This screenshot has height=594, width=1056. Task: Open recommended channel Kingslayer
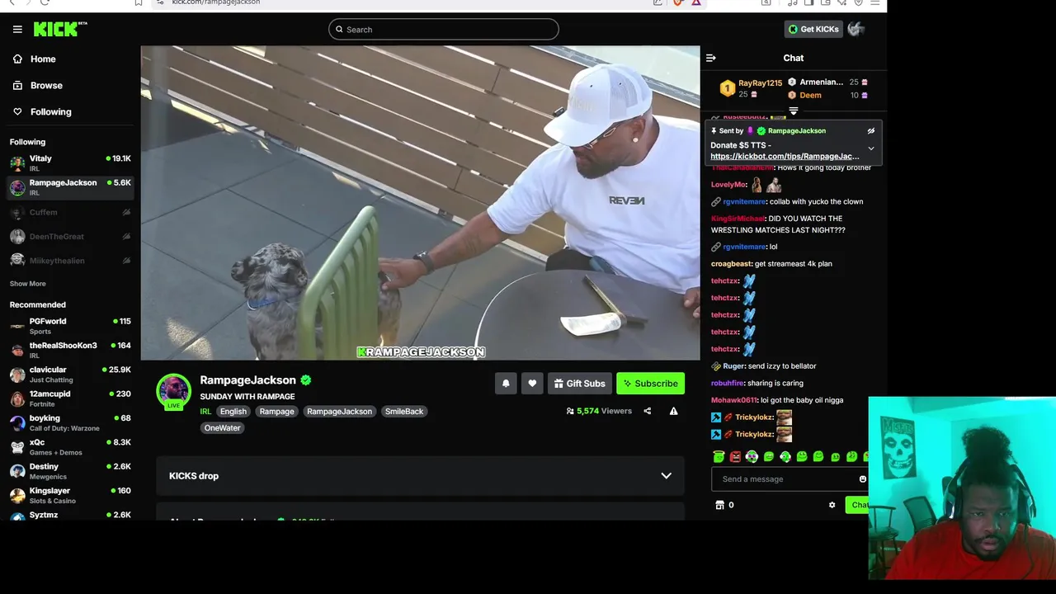point(70,495)
